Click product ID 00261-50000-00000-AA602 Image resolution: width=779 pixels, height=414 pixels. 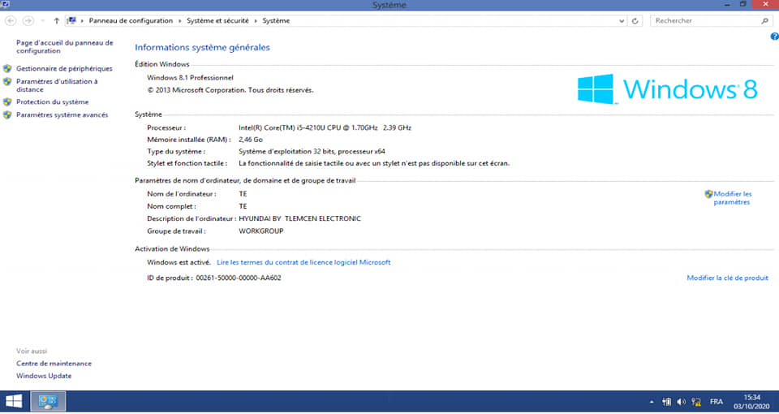239,278
